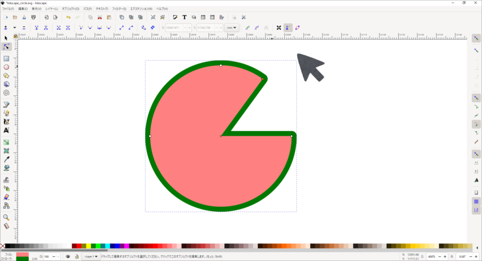
Task: Select the Bezier pen tool
Action: pos(6,105)
